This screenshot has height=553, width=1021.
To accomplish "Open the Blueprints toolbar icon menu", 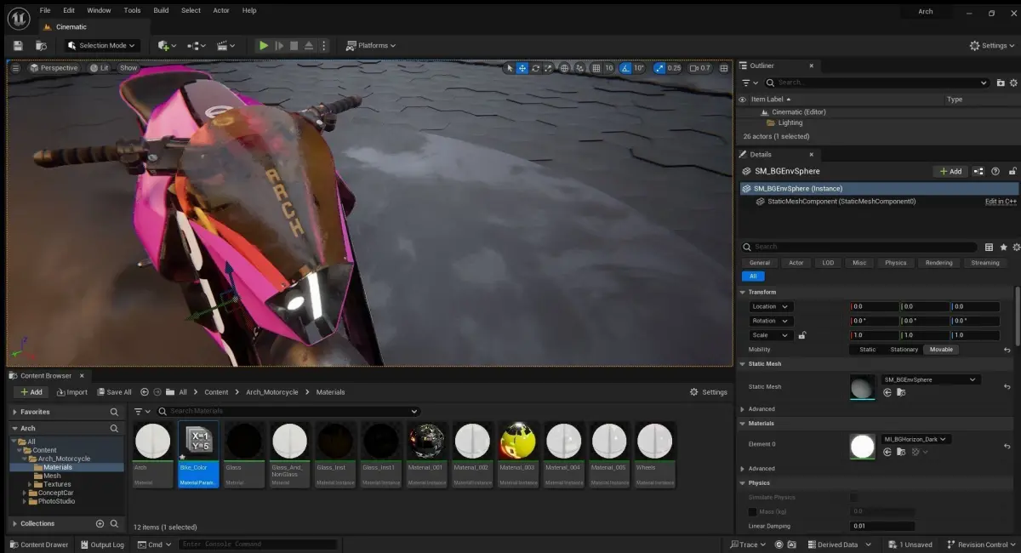I will [197, 45].
